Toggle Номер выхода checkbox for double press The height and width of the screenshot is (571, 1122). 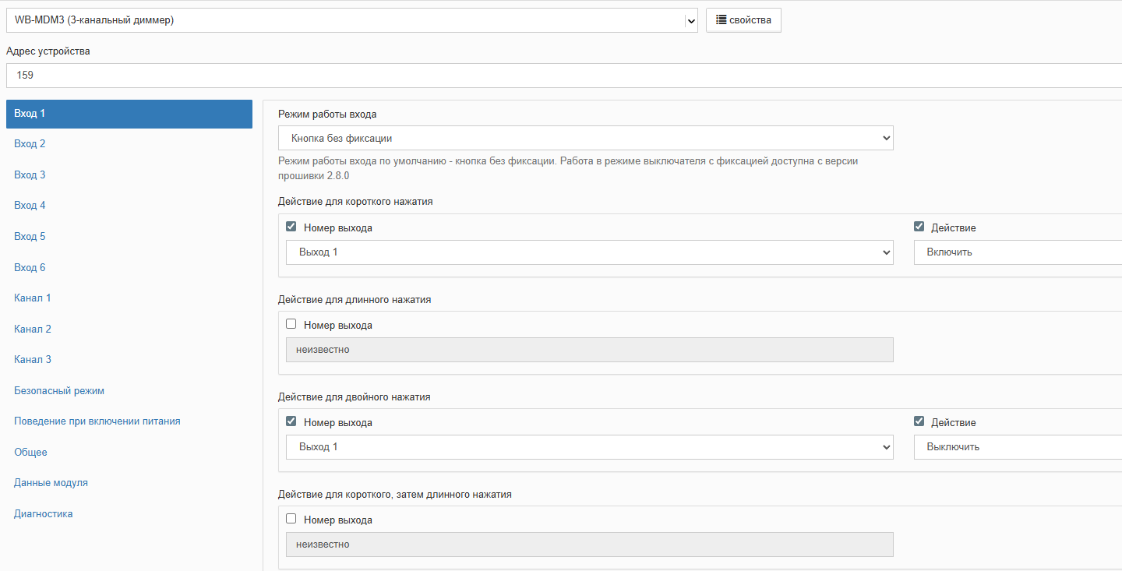291,422
